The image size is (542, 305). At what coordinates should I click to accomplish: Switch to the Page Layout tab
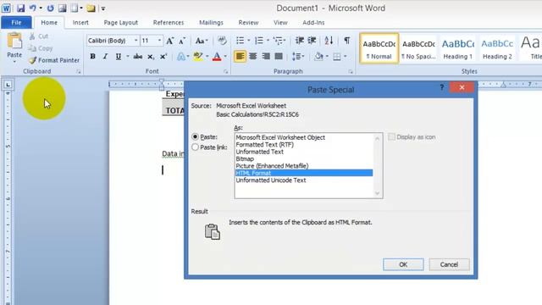[x=120, y=23]
